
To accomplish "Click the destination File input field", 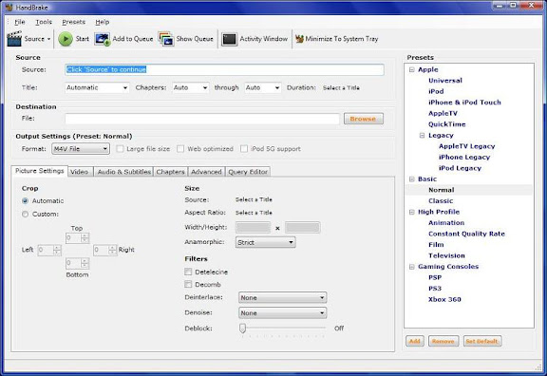I will 202,119.
